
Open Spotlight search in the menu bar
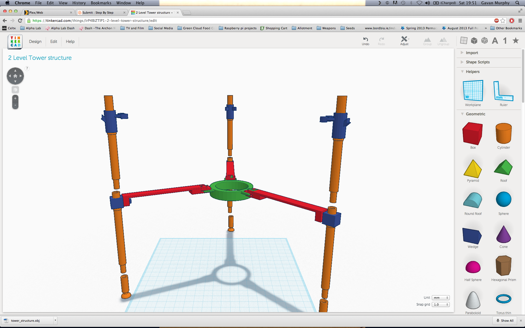tap(517, 3)
